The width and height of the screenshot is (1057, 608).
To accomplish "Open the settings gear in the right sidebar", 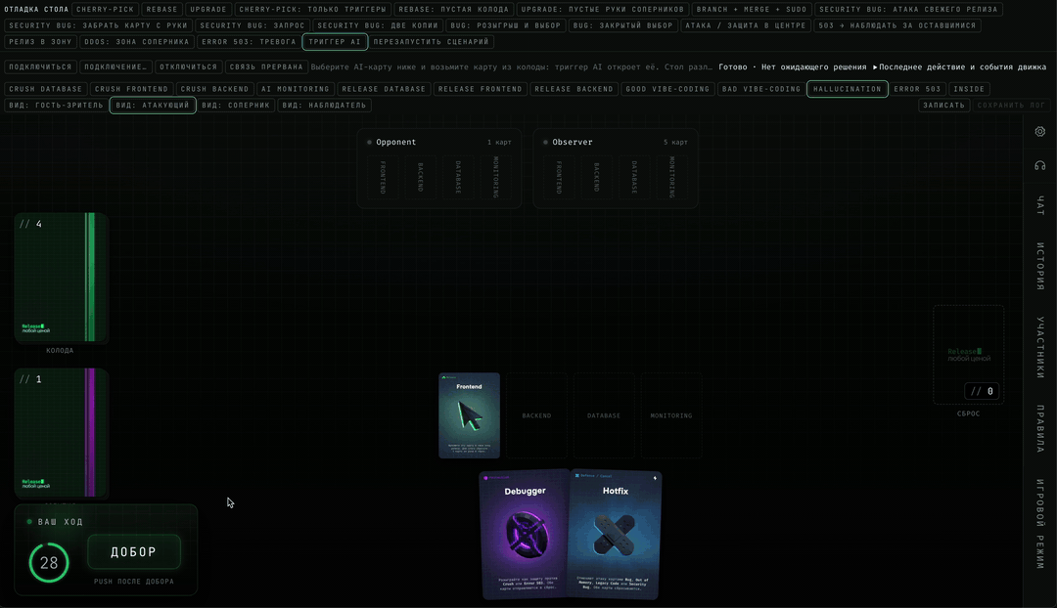I will point(1040,131).
